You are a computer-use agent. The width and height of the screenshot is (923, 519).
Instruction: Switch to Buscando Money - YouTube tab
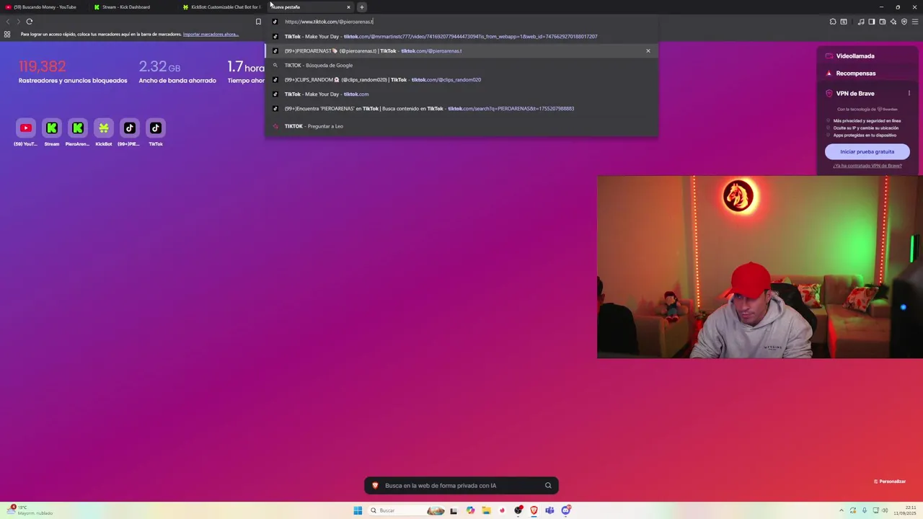click(43, 7)
